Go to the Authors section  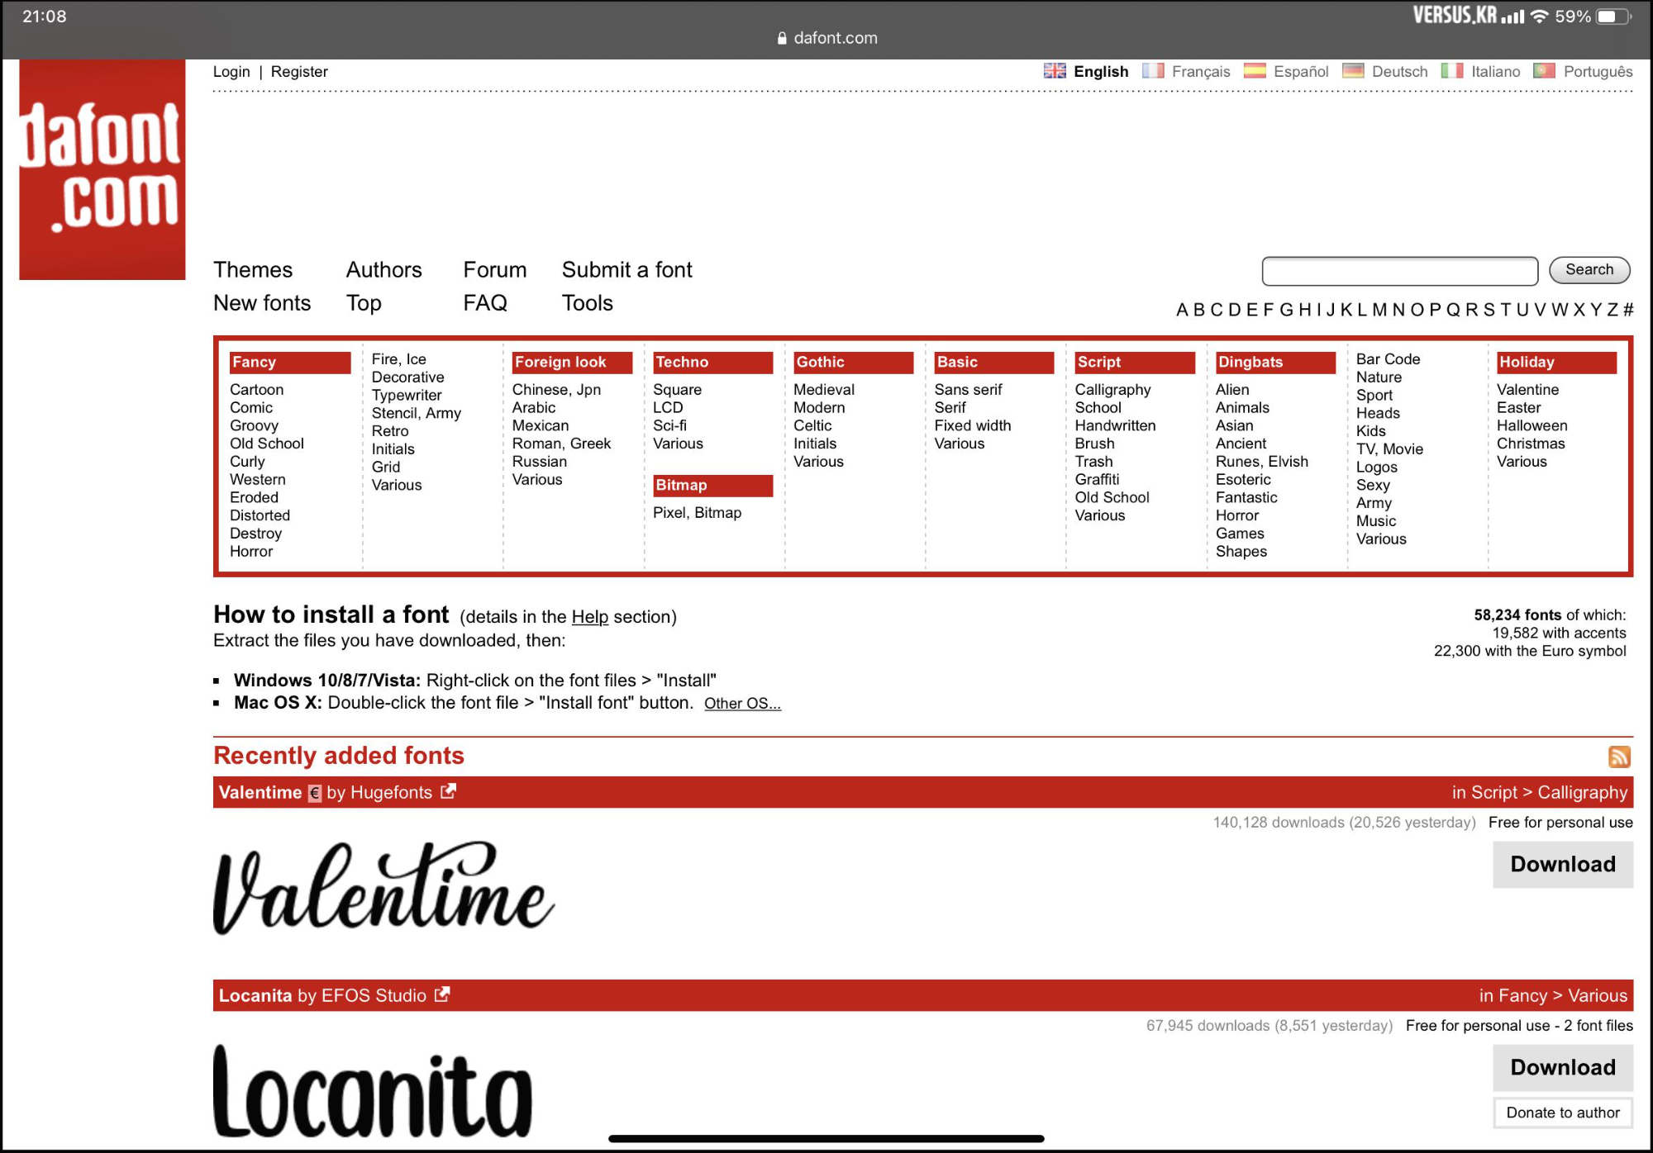[x=383, y=270]
